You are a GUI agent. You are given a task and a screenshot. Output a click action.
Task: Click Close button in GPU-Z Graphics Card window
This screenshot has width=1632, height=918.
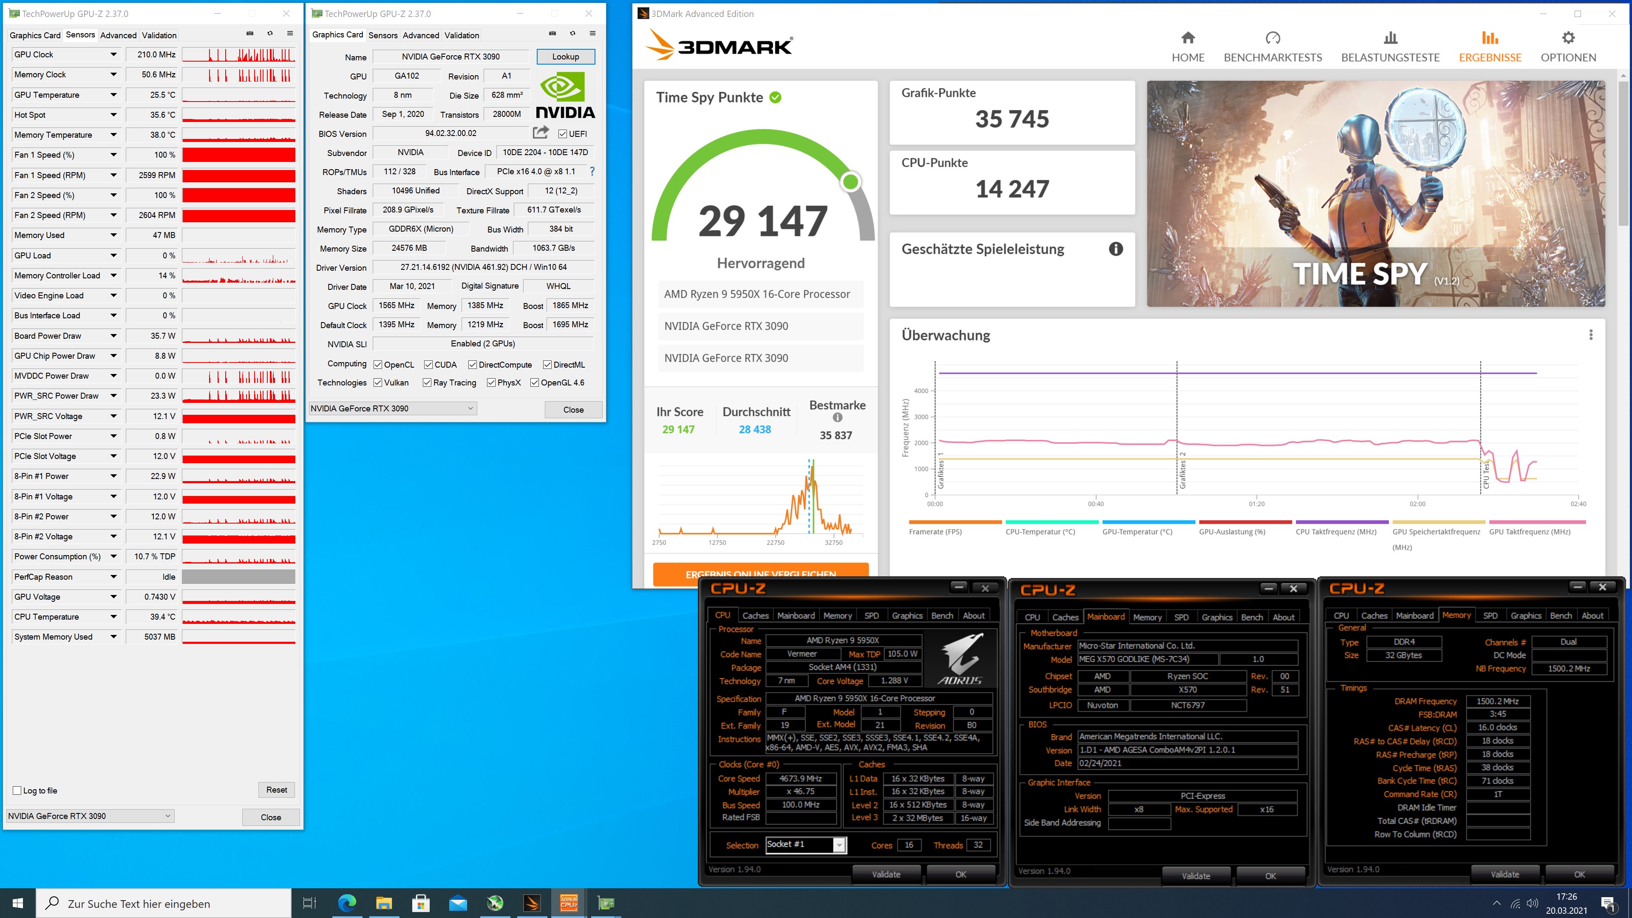573,410
